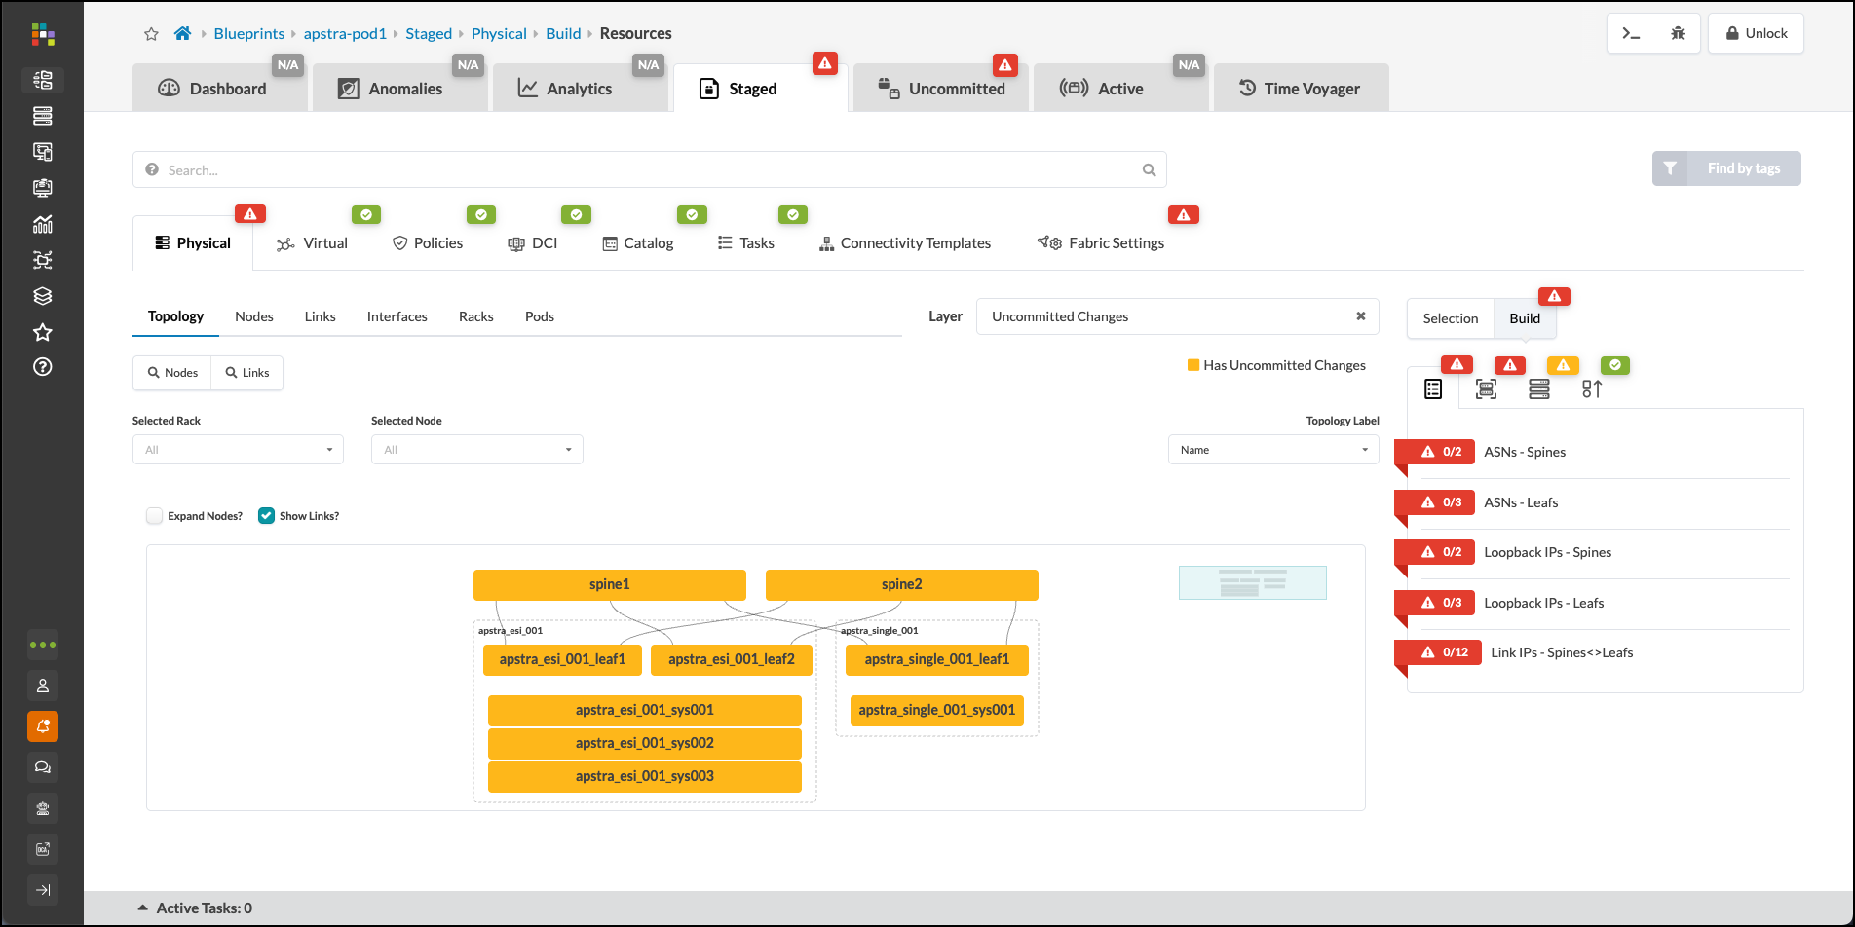1855x927 pixels.
Task: Click the search magnifier icon
Action: pyautogui.click(x=1149, y=170)
